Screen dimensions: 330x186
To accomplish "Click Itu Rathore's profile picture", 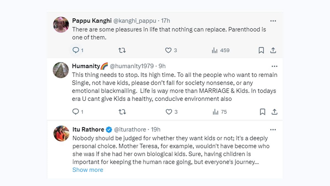I will 61,133.
